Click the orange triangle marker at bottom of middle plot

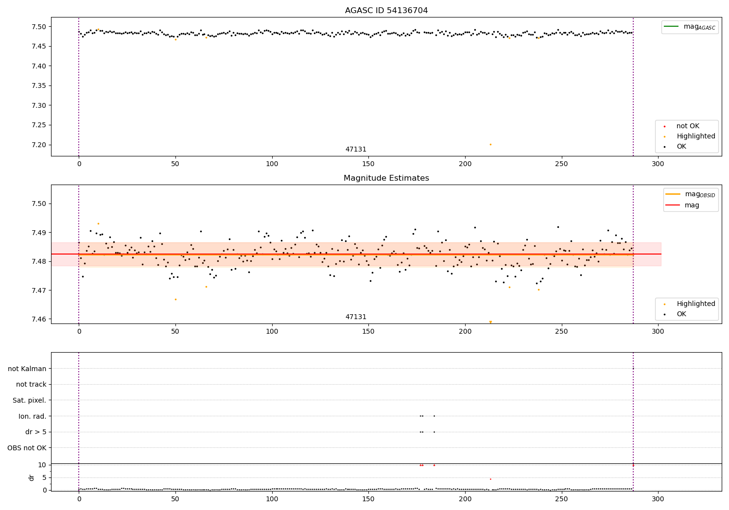coord(490,322)
